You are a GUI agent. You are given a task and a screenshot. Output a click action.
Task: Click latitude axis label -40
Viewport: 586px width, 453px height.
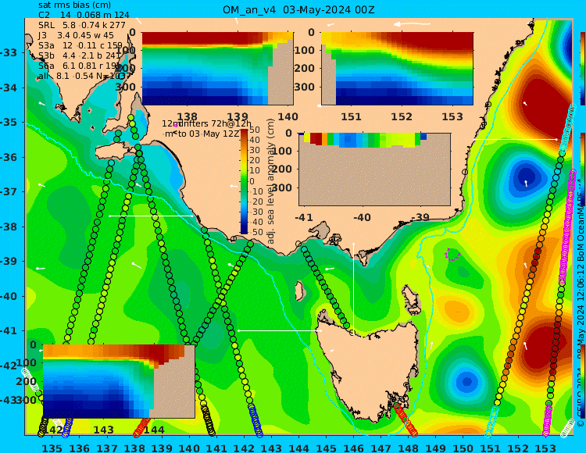(9, 296)
